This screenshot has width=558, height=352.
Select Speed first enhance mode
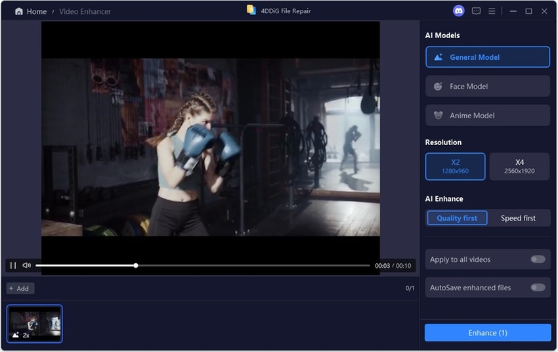[x=518, y=218]
